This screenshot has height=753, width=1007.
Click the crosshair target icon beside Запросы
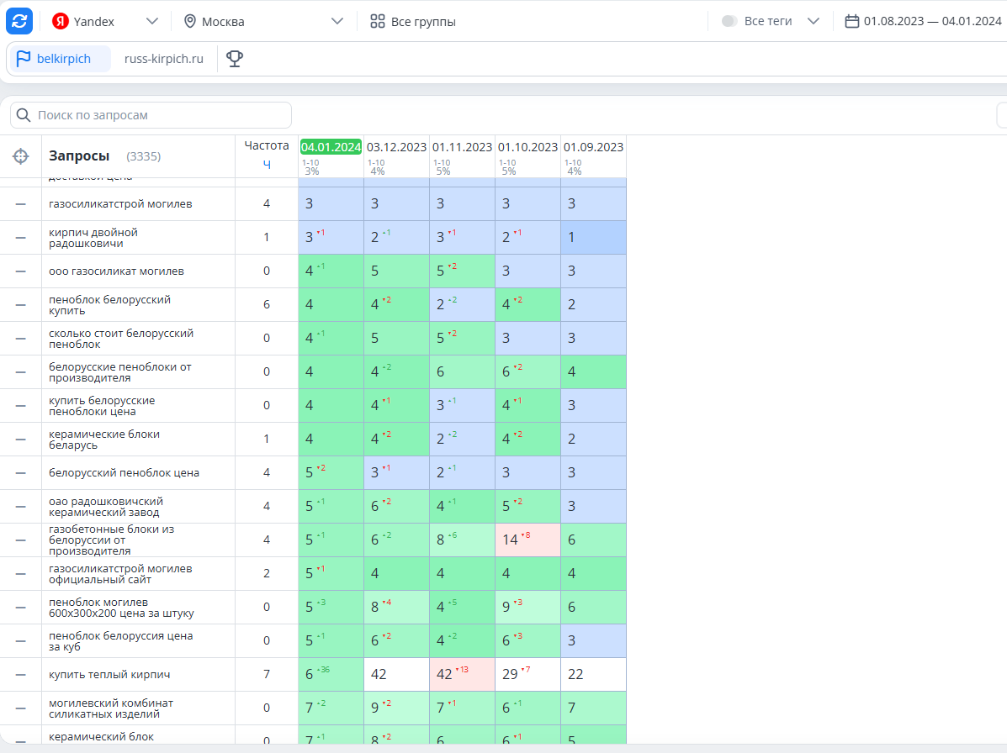20,155
